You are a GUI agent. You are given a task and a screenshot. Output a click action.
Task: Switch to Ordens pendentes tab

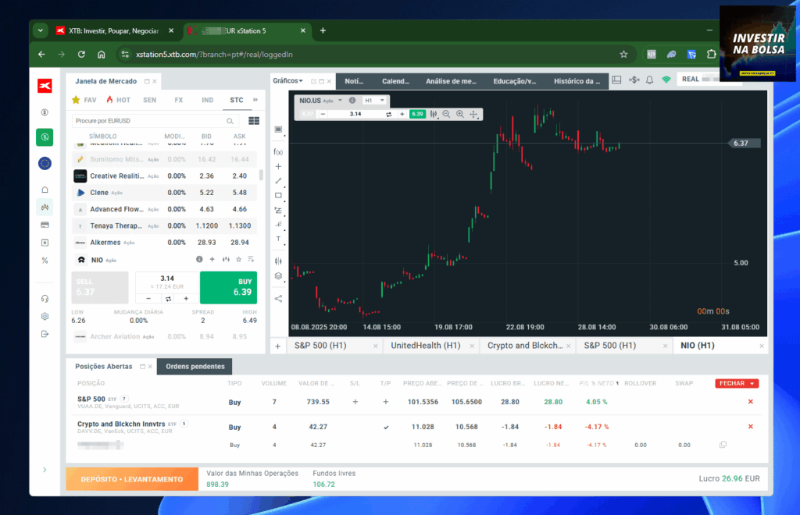[195, 366]
